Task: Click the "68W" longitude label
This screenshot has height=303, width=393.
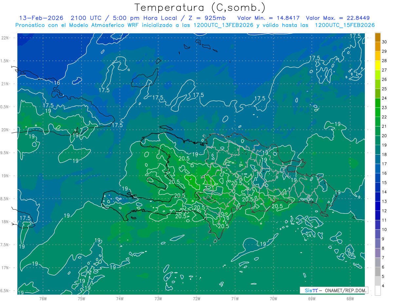Action: point(350,298)
